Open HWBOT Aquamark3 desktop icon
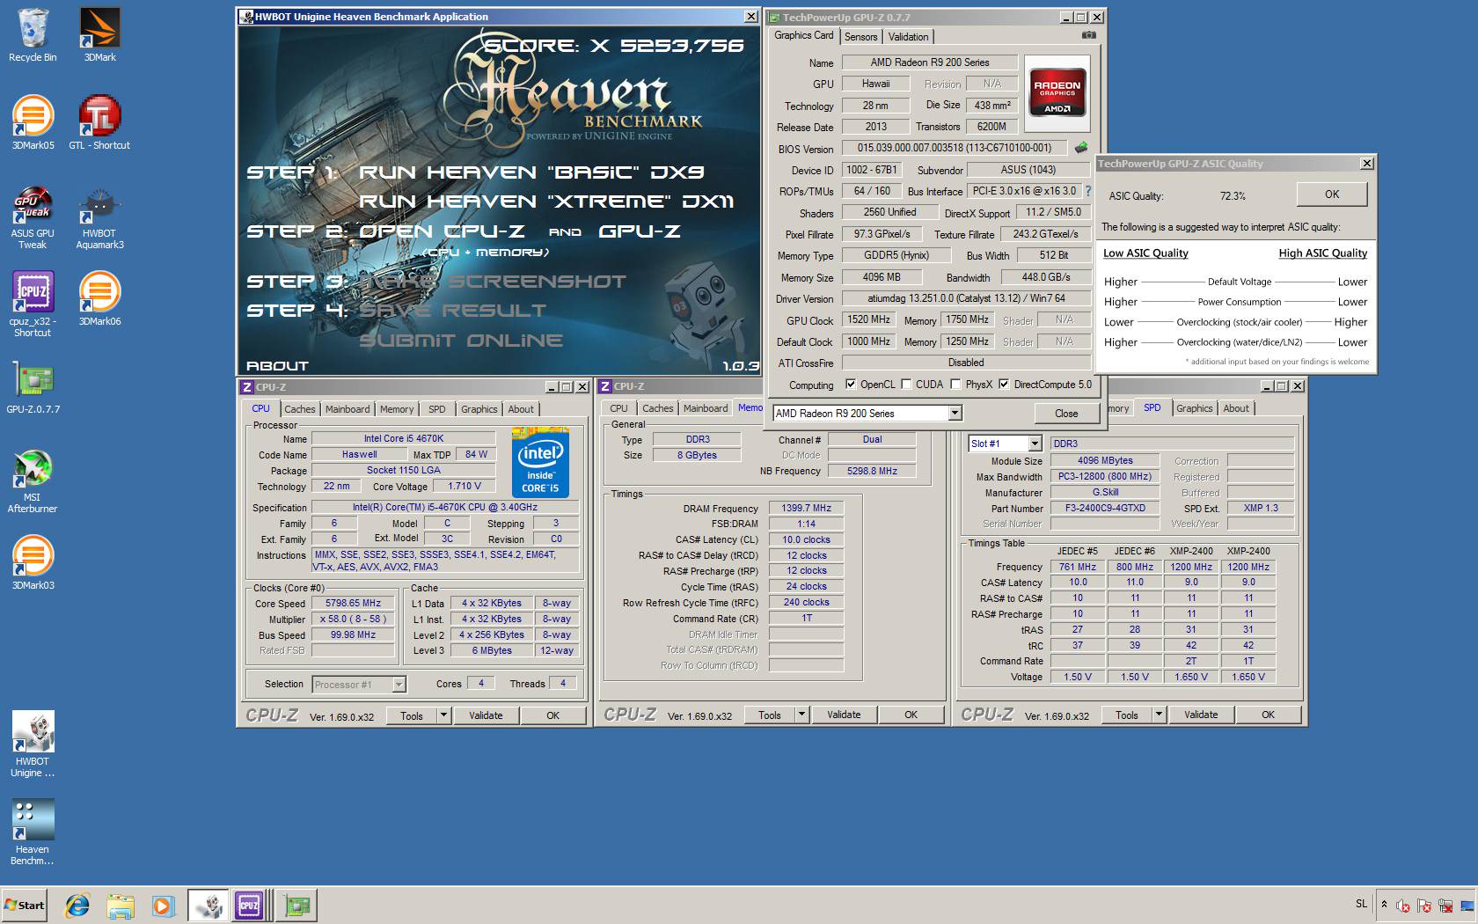 point(99,217)
